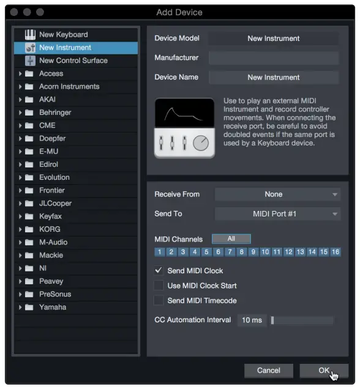Toggle MIDI channel 9
Screen dimensions: 360x387
tap(253, 252)
